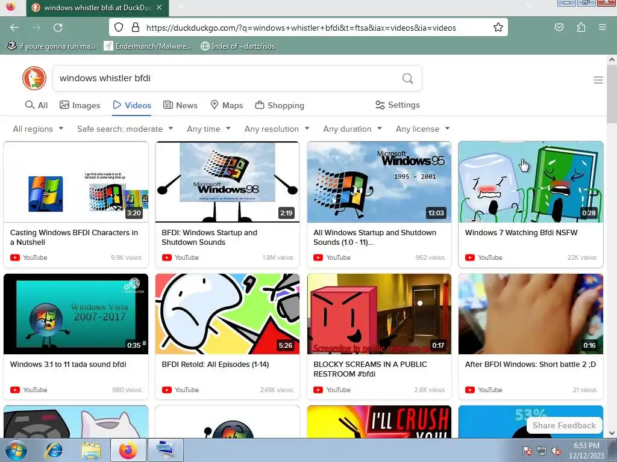Switch to the Shopping tab

[280, 105]
